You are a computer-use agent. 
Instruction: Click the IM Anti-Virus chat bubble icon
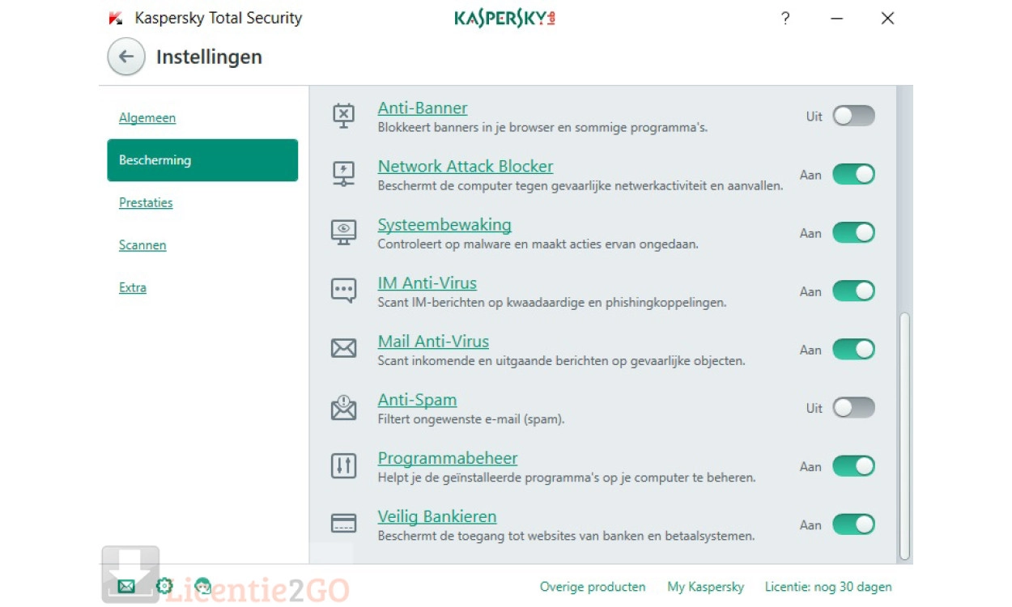point(343,291)
